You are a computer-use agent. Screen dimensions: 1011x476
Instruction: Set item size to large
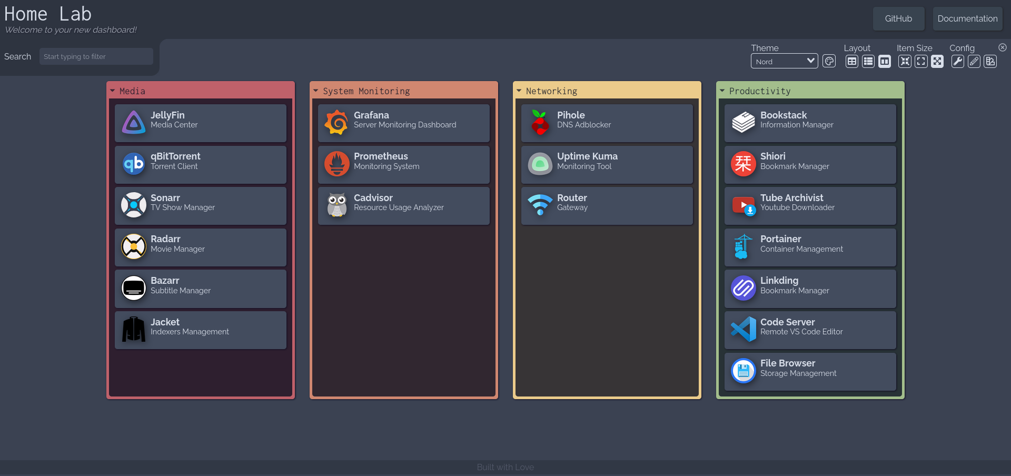click(937, 62)
